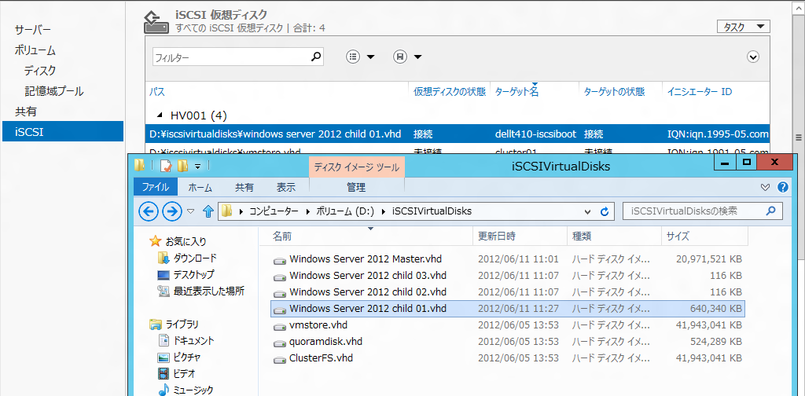The width and height of the screenshot is (805, 396).
Task: Expand the iSCSI virtual disk panel chevron
Action: point(752,57)
